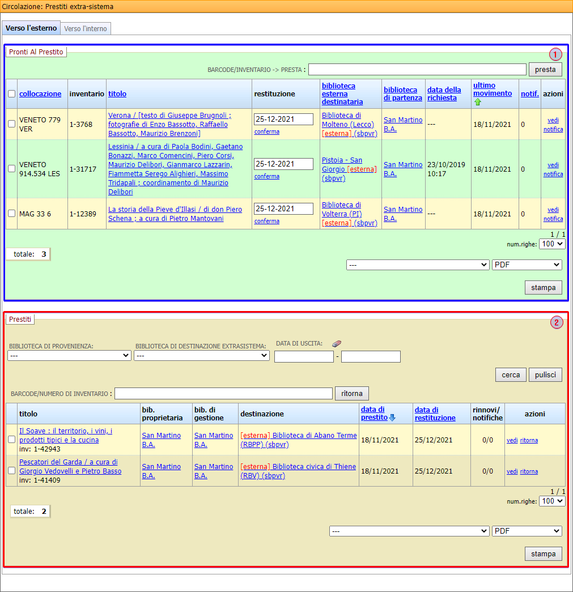The width and height of the screenshot is (573, 592).
Task: Click the cerca button
Action: (x=511, y=374)
